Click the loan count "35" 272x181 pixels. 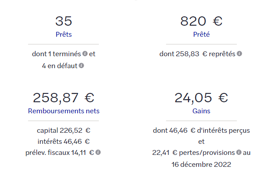click(x=63, y=21)
